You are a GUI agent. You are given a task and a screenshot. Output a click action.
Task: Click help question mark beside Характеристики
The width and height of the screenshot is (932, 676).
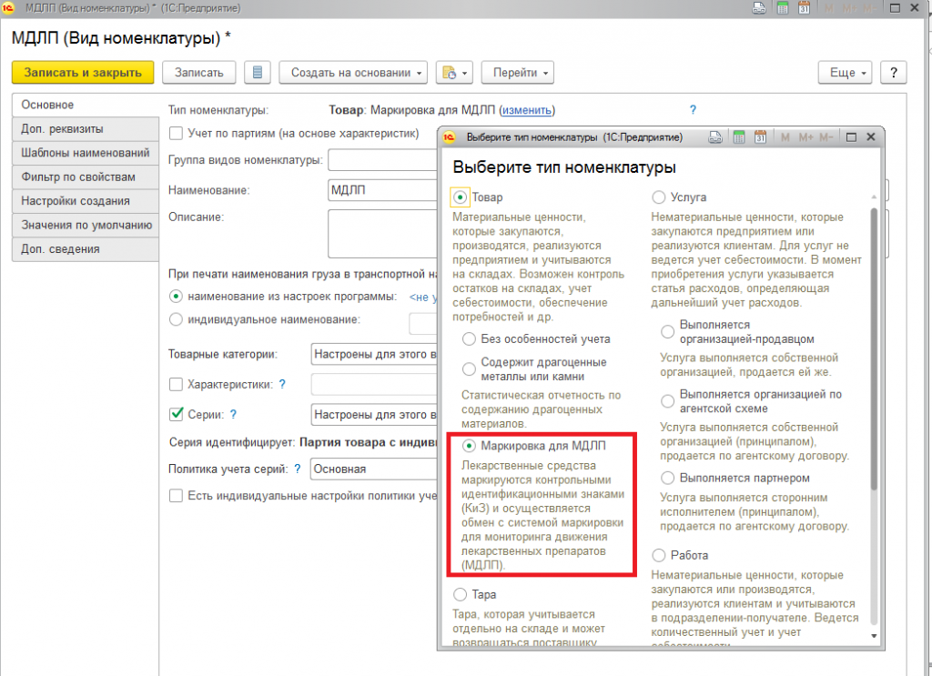click(x=282, y=384)
